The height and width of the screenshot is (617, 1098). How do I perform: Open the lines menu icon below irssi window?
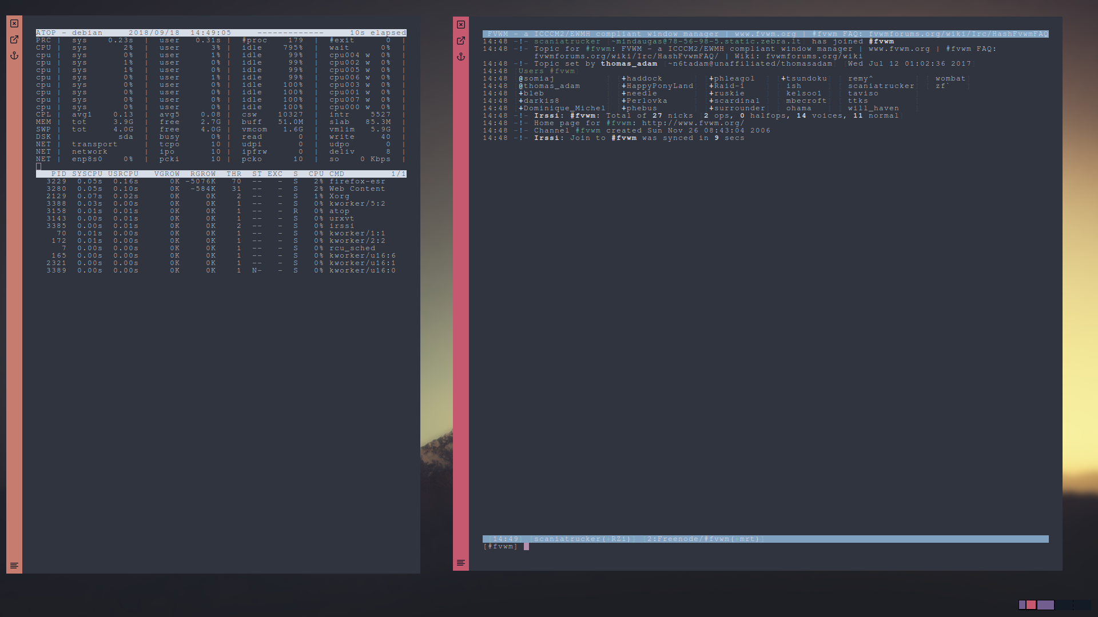coord(461,563)
